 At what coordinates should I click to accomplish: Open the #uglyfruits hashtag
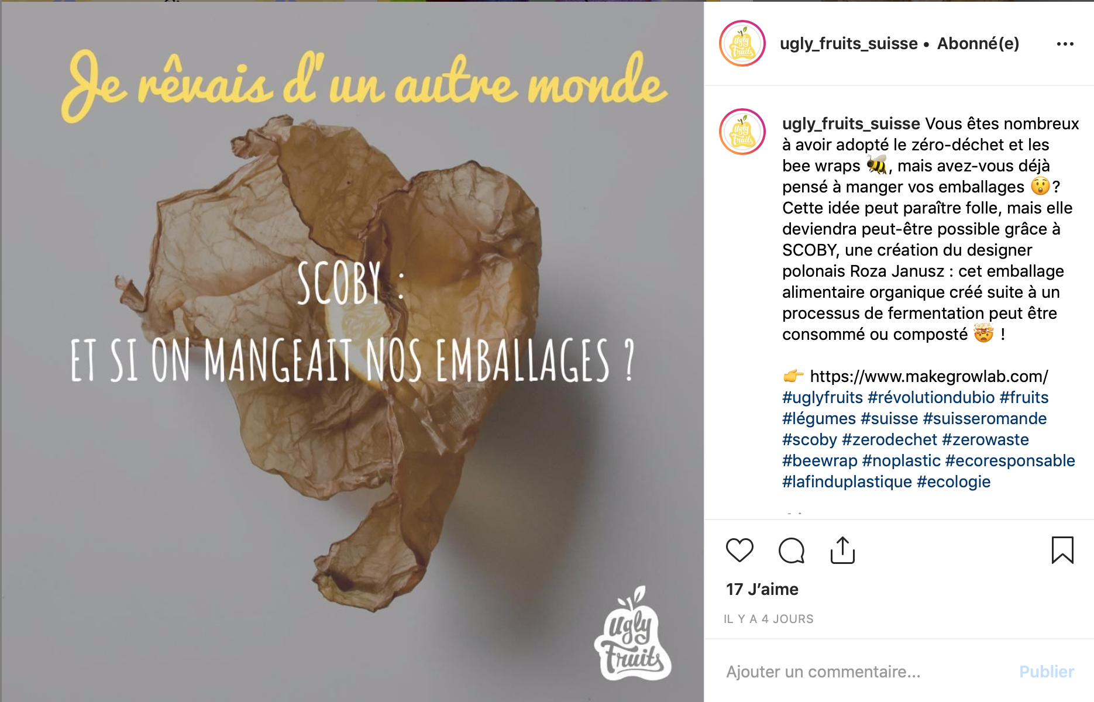823,398
